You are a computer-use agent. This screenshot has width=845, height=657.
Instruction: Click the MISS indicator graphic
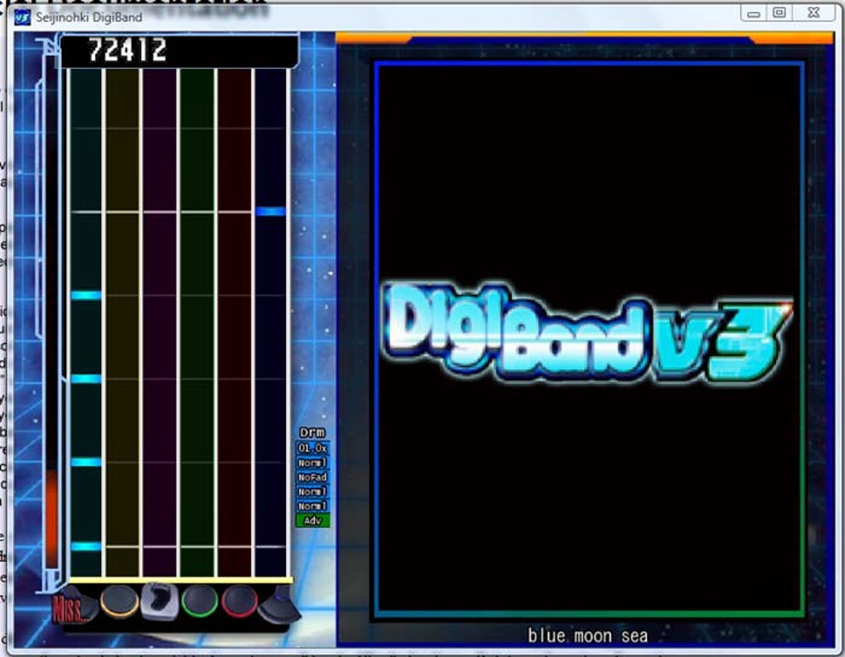tap(69, 607)
